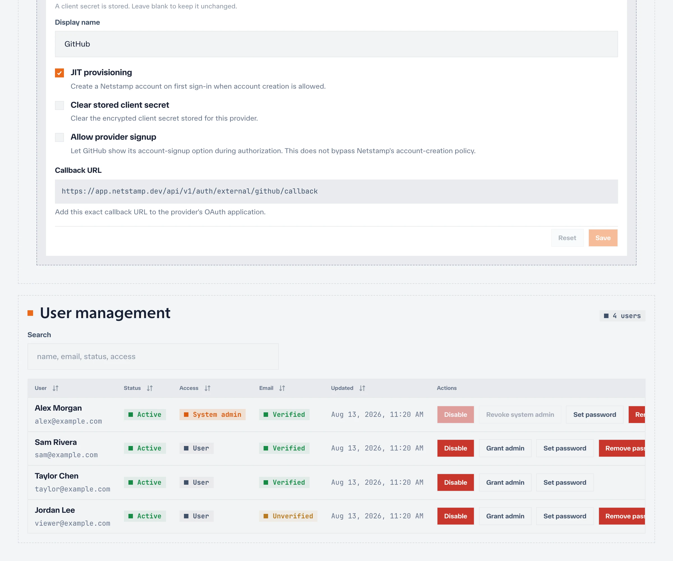Enable Allow provider signup checkbox

59,137
